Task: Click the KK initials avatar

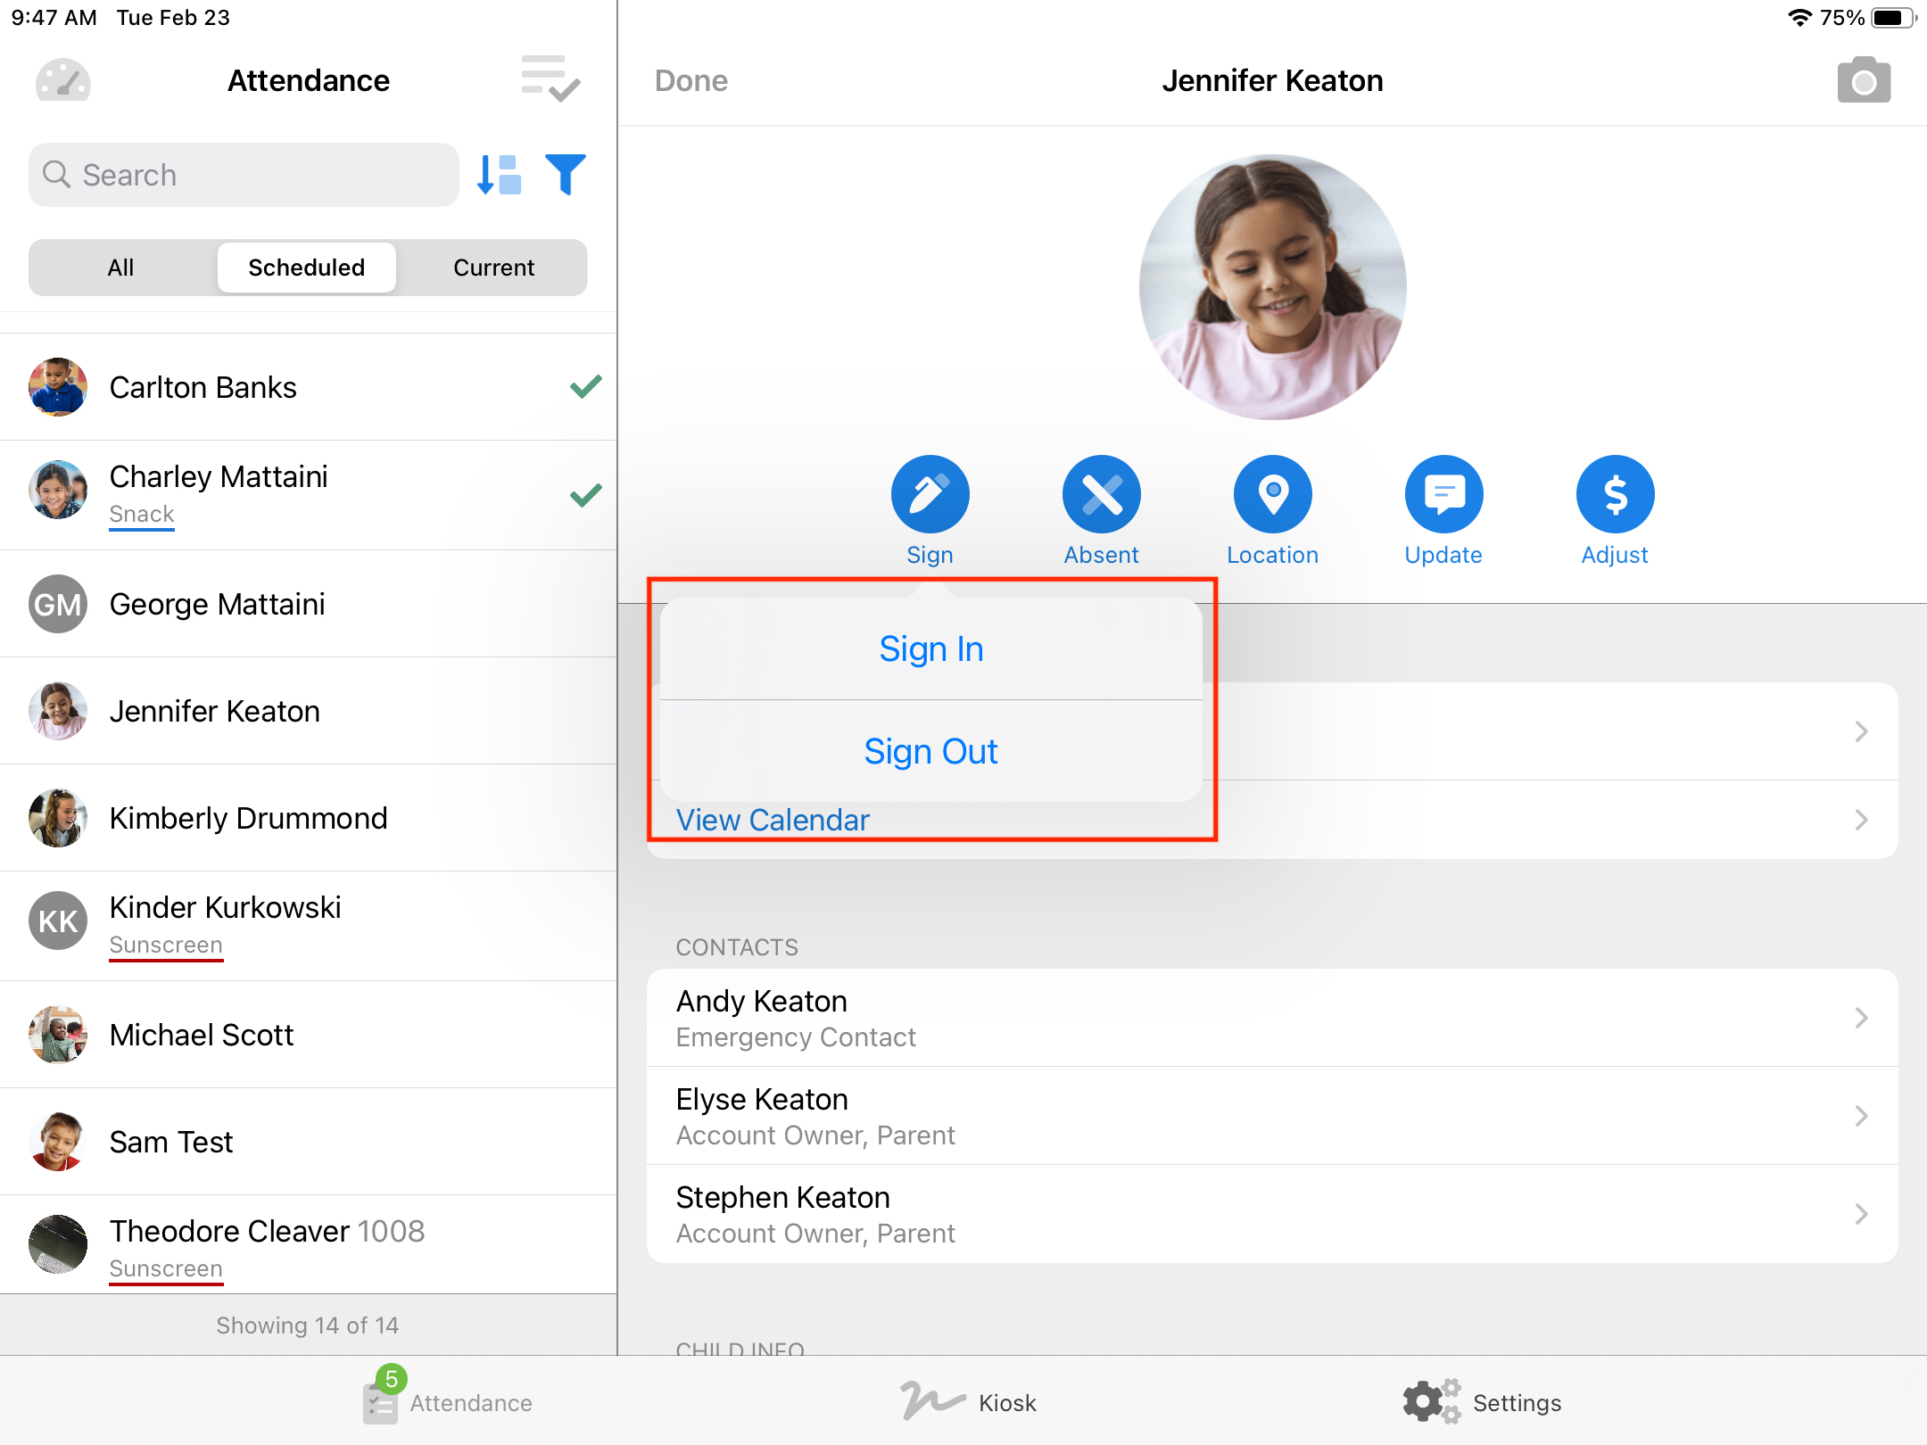Action: (x=58, y=921)
